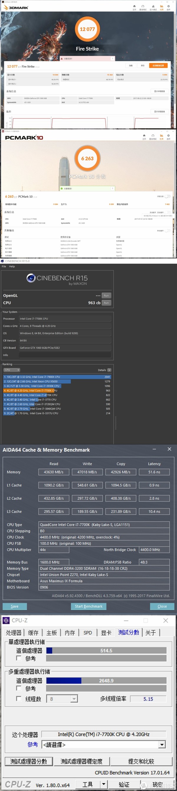Click the Memory Read value 43630 MB/s

click(x=54, y=472)
